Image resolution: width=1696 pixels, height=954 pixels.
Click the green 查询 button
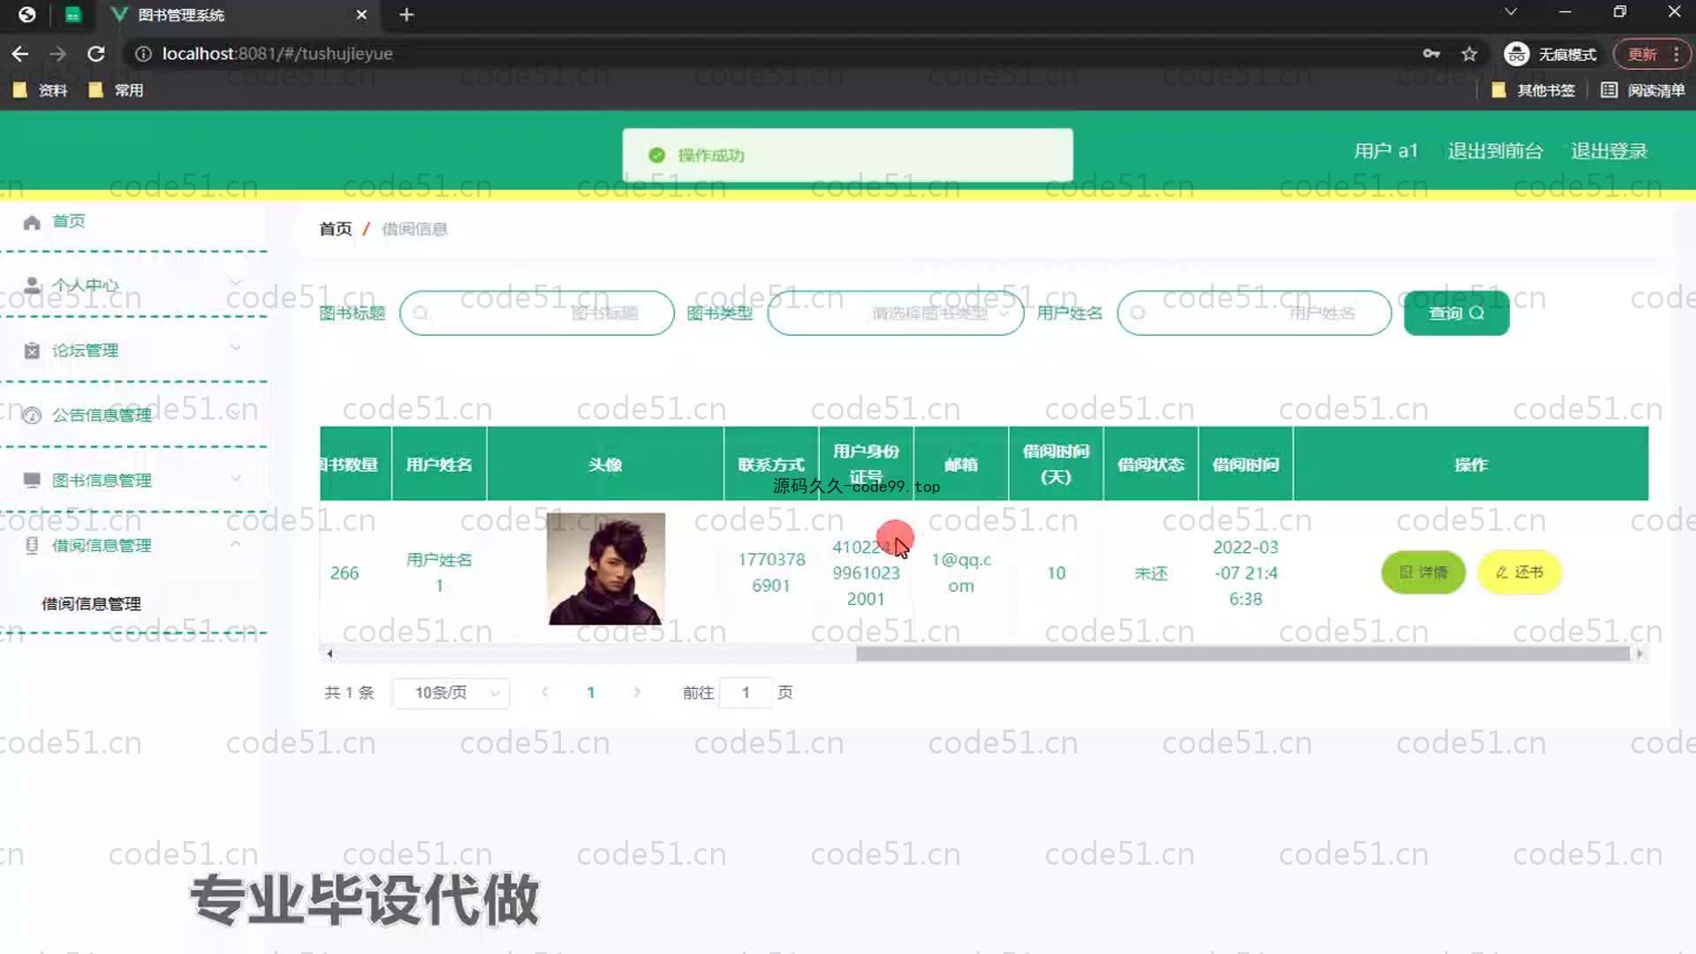1457,313
